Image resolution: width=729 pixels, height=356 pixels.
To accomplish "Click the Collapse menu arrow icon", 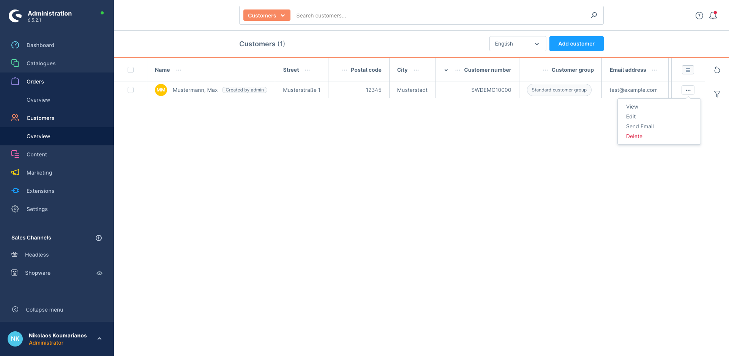I will tap(15, 309).
